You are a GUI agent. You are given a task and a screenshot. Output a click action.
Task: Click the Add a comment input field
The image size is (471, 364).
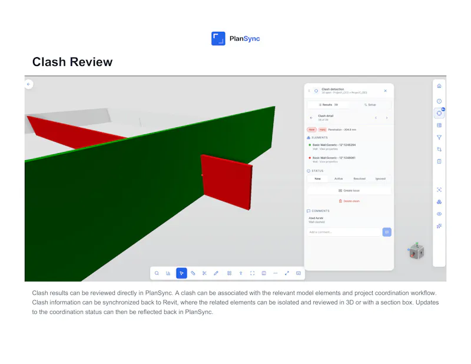tap(344, 232)
